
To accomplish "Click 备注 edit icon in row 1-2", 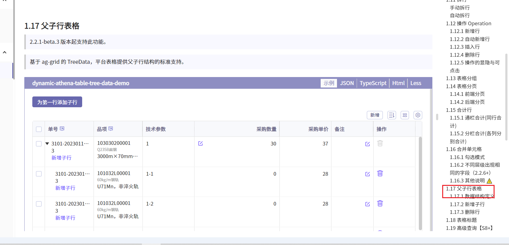I will tap(367, 204).
